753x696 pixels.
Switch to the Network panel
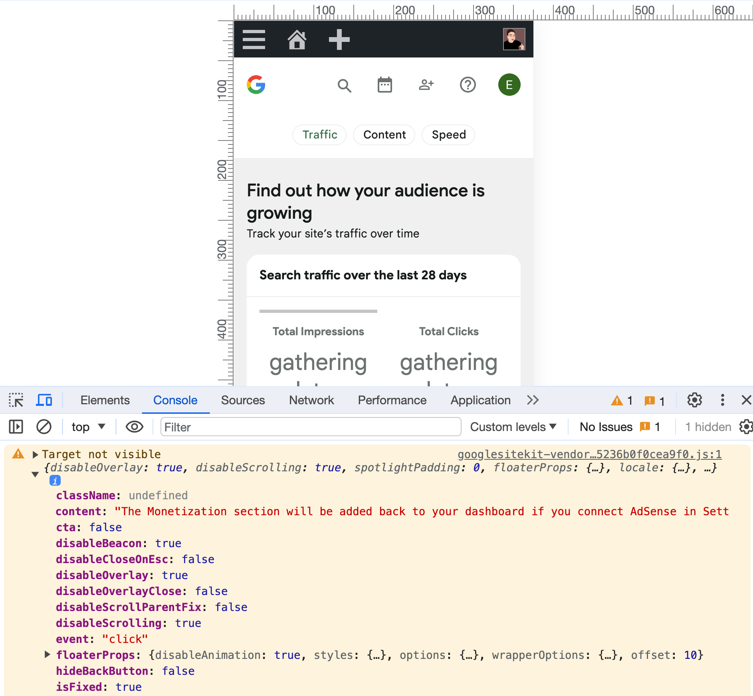[x=311, y=400]
